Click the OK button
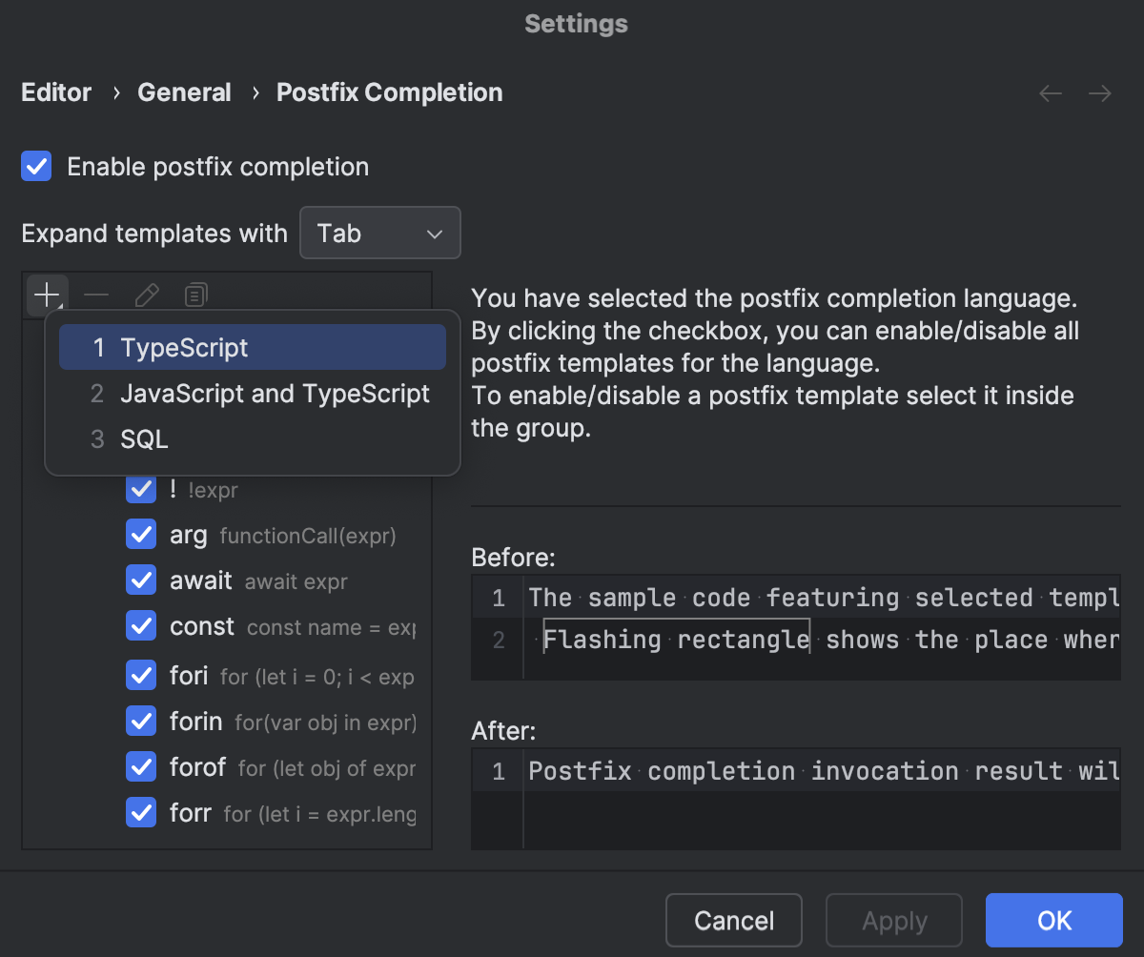The image size is (1144, 957). 1054,921
